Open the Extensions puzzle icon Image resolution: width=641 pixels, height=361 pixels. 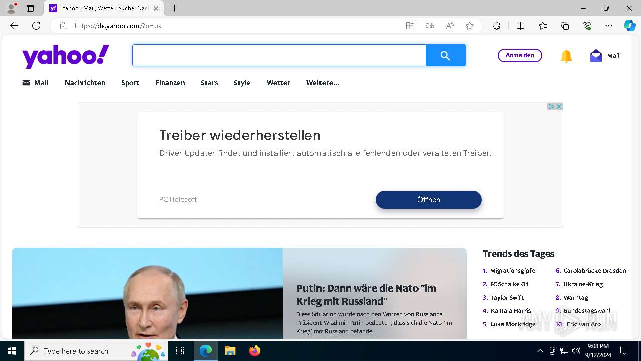pos(496,26)
